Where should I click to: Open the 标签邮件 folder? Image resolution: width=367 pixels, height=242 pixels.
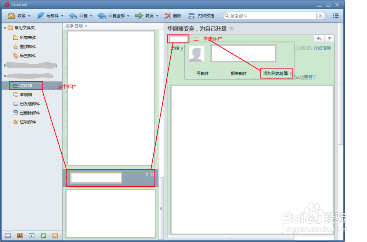25,56
